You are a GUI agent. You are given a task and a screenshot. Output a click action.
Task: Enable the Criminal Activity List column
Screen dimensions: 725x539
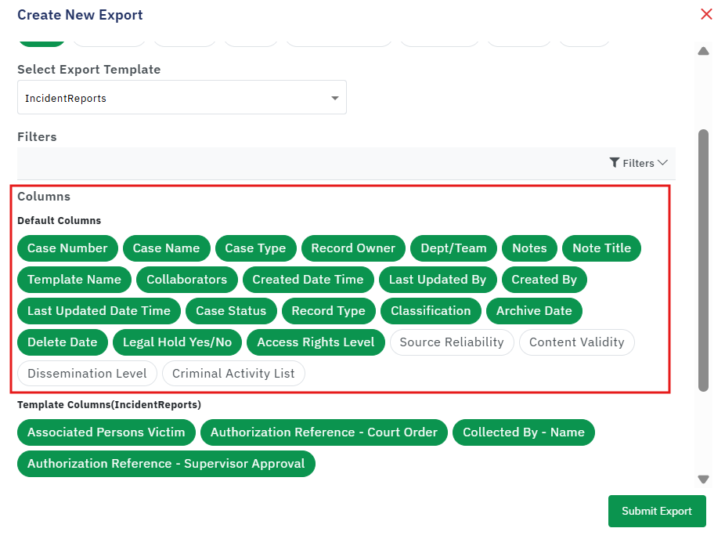click(x=233, y=374)
